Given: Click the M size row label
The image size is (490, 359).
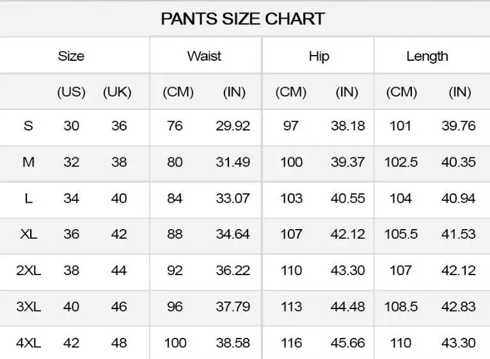Looking at the screenshot, I should coord(28,162).
